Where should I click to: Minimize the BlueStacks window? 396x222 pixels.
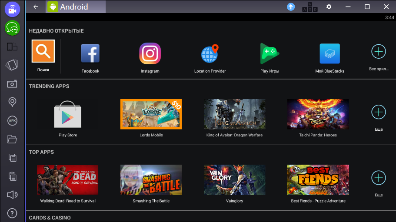(348, 7)
